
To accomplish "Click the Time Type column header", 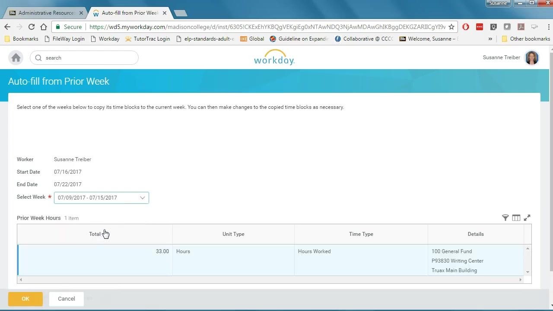I will (361, 234).
